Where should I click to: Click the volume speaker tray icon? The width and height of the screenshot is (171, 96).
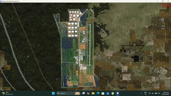point(153,93)
